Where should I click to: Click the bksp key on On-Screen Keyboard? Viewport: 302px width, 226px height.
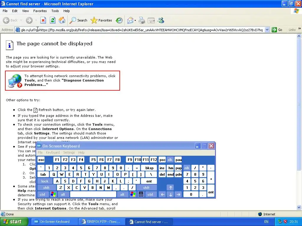coord(150,168)
